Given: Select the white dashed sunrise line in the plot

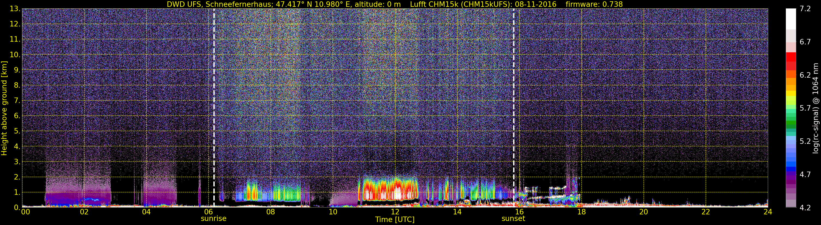Looking at the screenshot, I should tap(214, 108).
